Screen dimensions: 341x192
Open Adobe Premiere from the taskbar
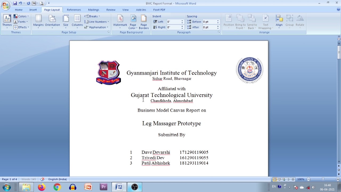pyautogui.click(x=103, y=187)
